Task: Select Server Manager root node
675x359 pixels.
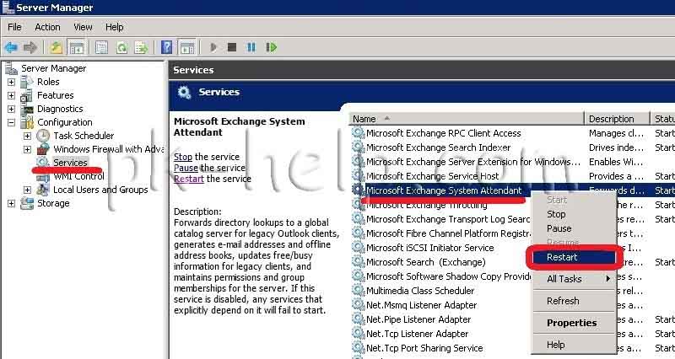Action: [x=53, y=68]
